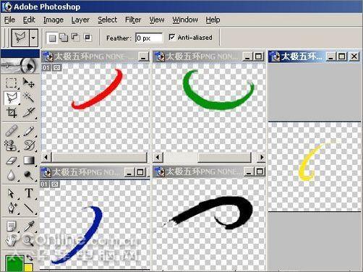Viewport: 363px width, 272px height.
Task: Select the Slice tool
Action: coord(29,112)
